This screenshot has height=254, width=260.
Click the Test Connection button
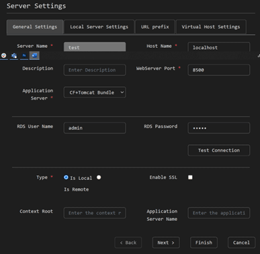click(x=219, y=150)
